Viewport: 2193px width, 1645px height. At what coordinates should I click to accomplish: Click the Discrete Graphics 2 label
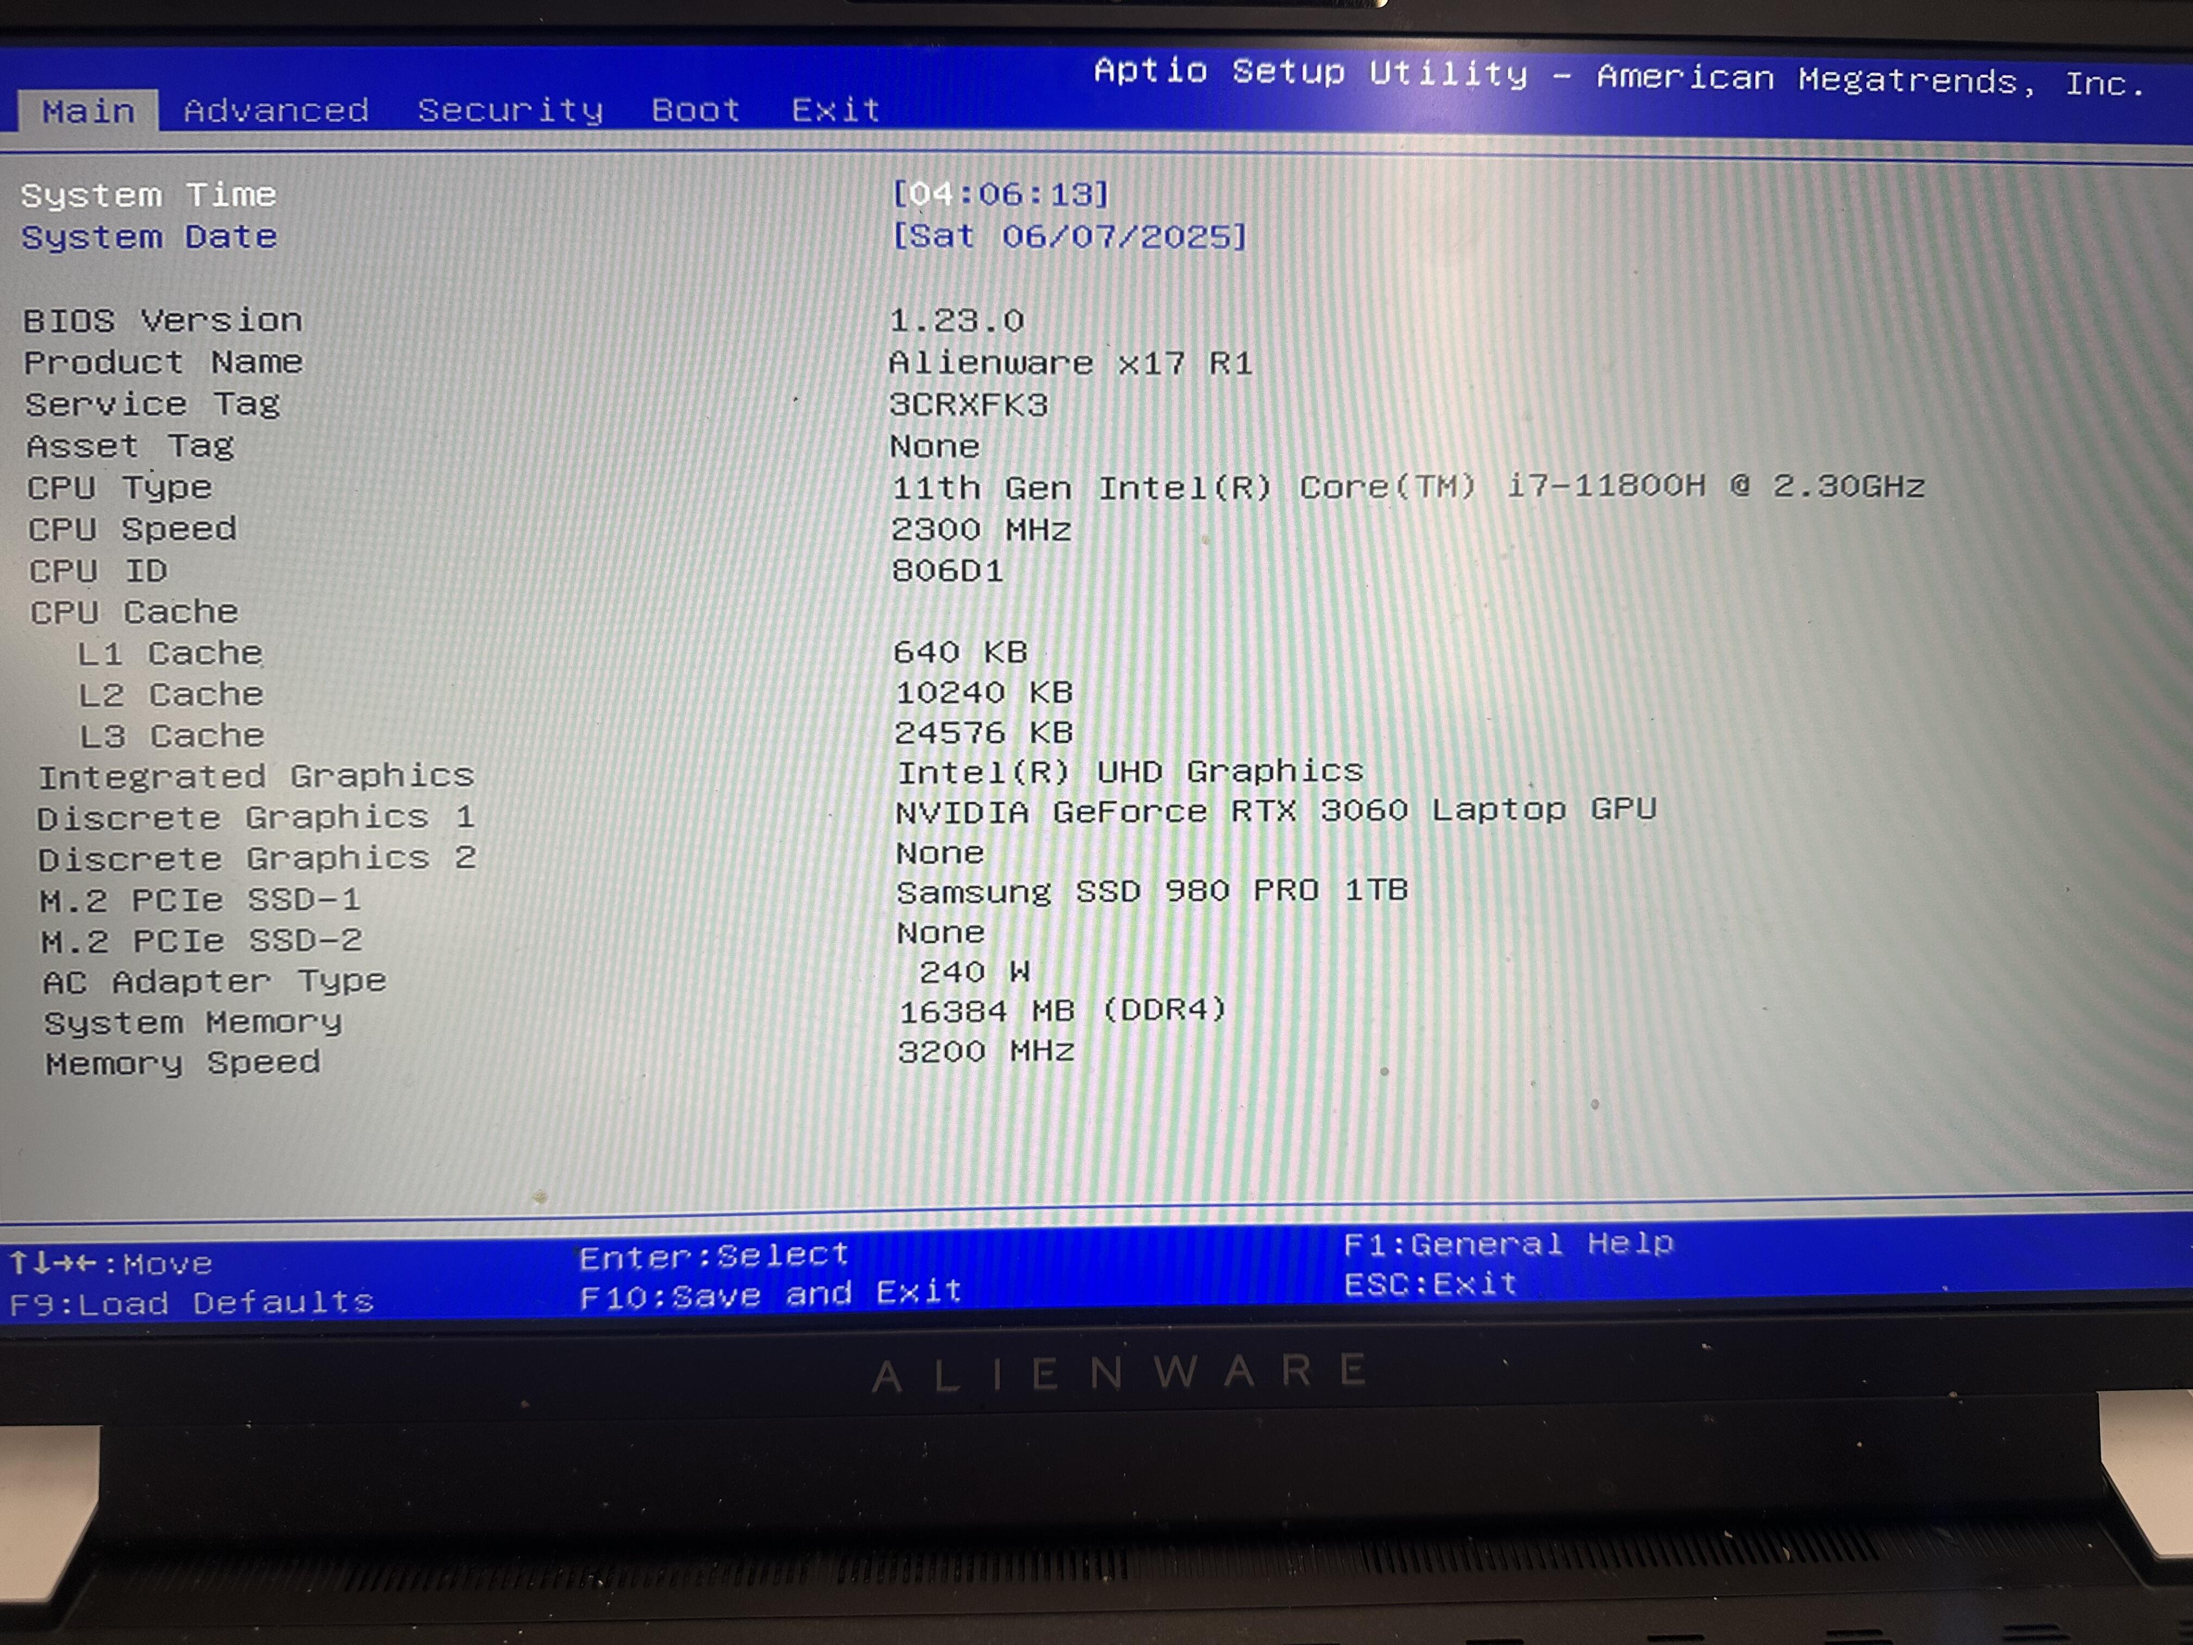[x=258, y=859]
